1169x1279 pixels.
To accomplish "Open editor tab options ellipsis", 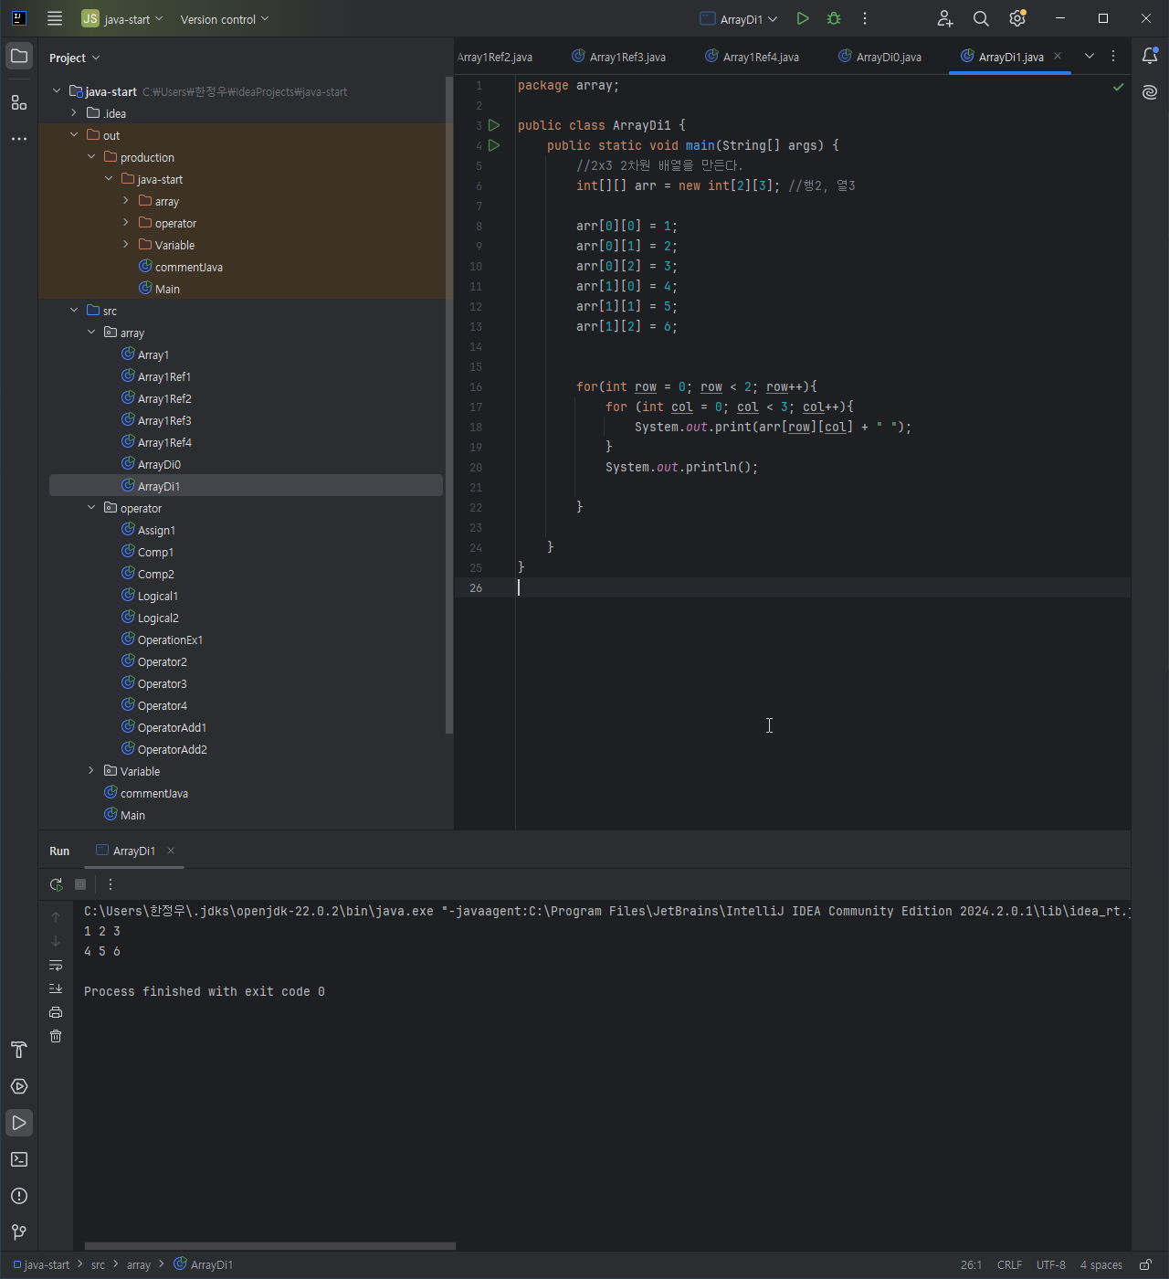I will tap(1113, 56).
